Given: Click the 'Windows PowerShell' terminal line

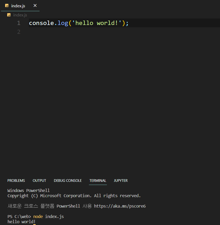Looking at the screenshot, I should coord(29,191).
